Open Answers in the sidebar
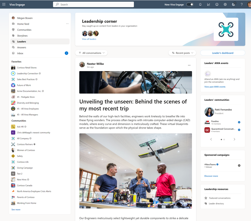 (40, 47)
